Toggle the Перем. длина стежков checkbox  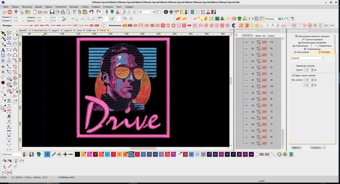[x=293, y=75]
